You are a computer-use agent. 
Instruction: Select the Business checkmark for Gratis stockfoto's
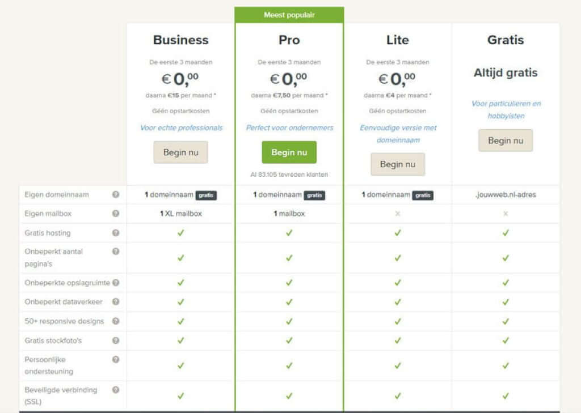(x=180, y=340)
